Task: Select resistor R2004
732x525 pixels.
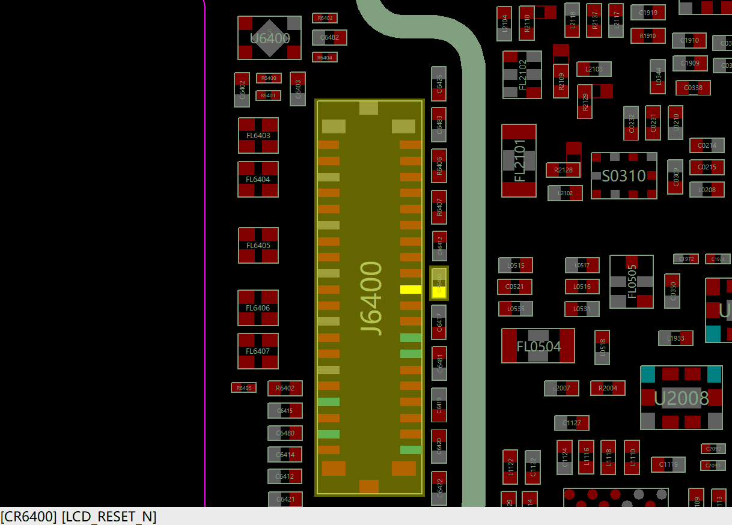Action: coord(608,388)
